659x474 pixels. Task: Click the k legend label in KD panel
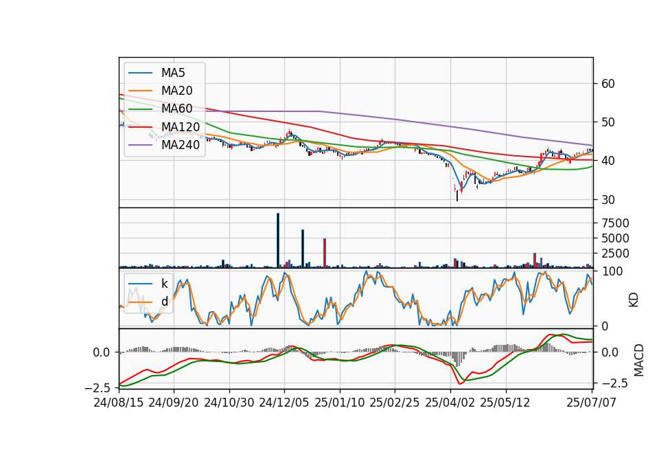(x=164, y=284)
